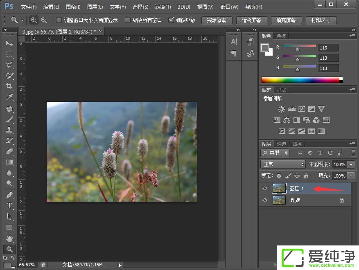Select the Eyedropper tool

9,97
